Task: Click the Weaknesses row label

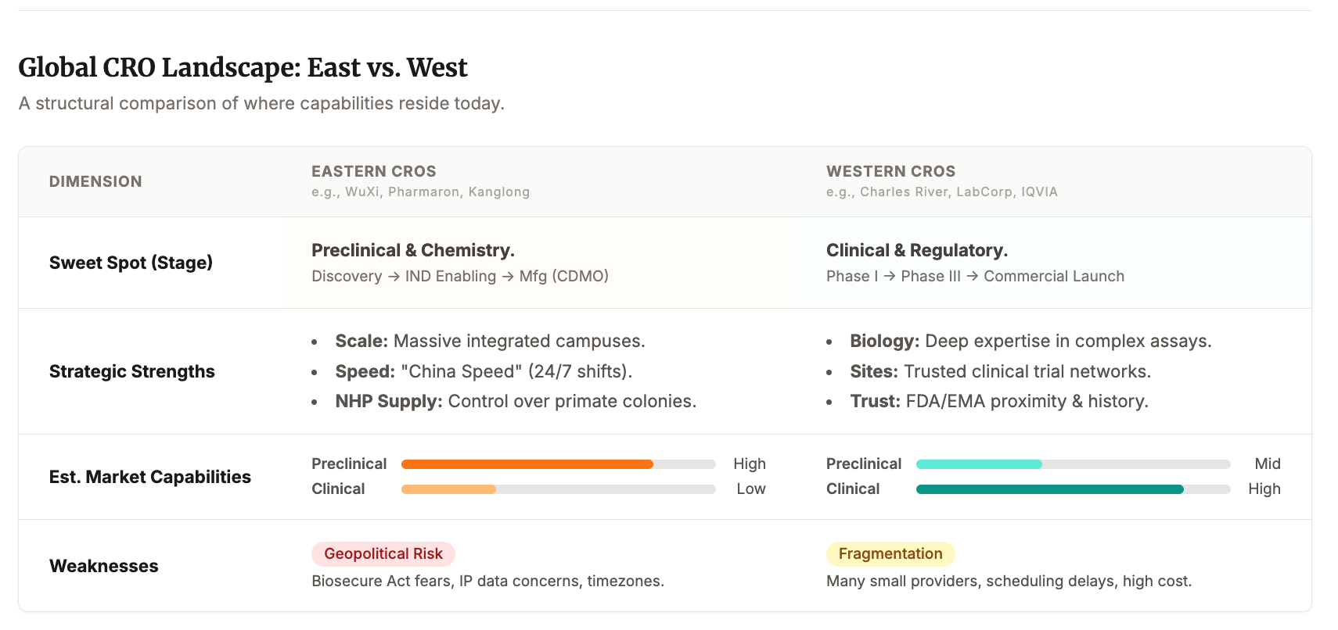Action: 103,566
